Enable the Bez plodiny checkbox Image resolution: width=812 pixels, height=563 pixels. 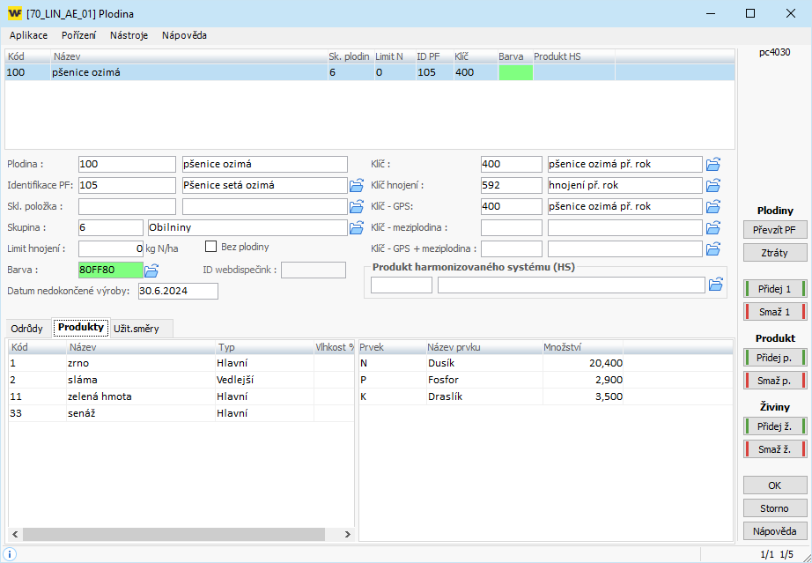pyautogui.click(x=211, y=247)
